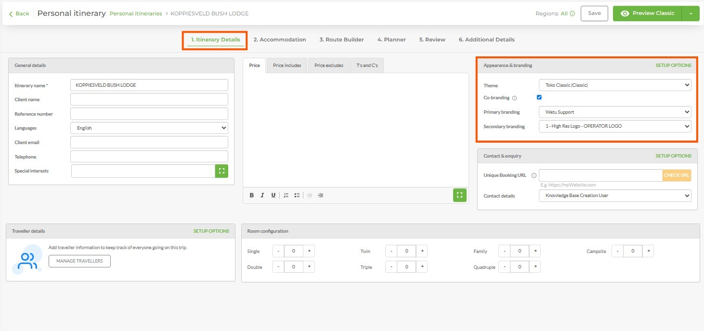Open the Contact details dropdown
This screenshot has height=331, width=704.
tap(615, 196)
